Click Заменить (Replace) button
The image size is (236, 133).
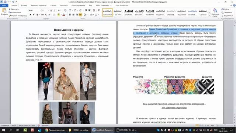[227, 12]
